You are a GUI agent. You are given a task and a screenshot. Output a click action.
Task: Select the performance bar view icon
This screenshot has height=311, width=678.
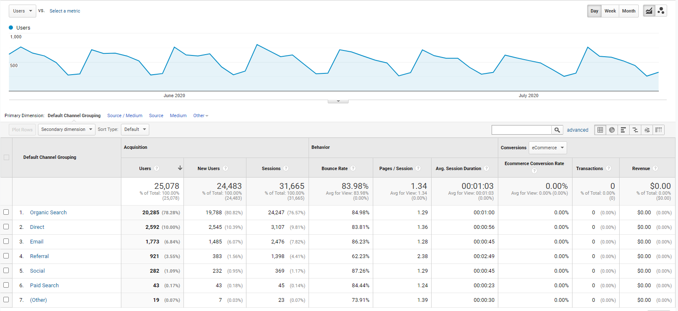(623, 130)
